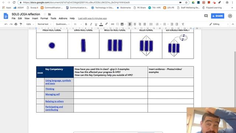This screenshot has height=133, width=236.
Task: Open the zoom level dropdown
Action: pos(30,24)
